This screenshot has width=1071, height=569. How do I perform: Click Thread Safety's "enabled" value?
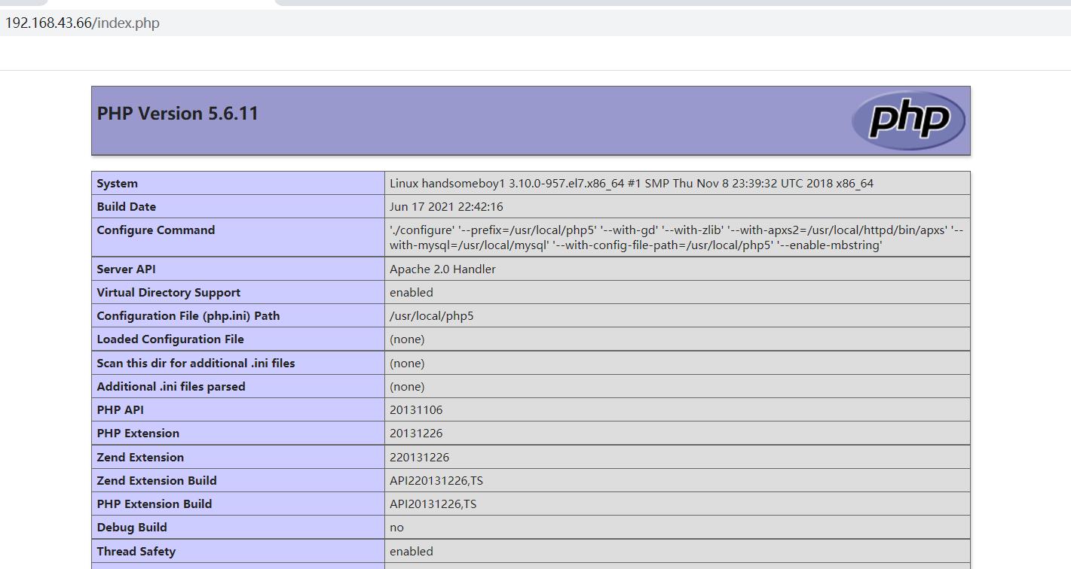click(412, 552)
